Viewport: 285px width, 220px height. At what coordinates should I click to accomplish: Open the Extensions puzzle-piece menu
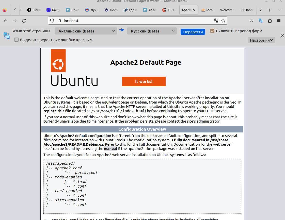pyautogui.click(x=270, y=21)
